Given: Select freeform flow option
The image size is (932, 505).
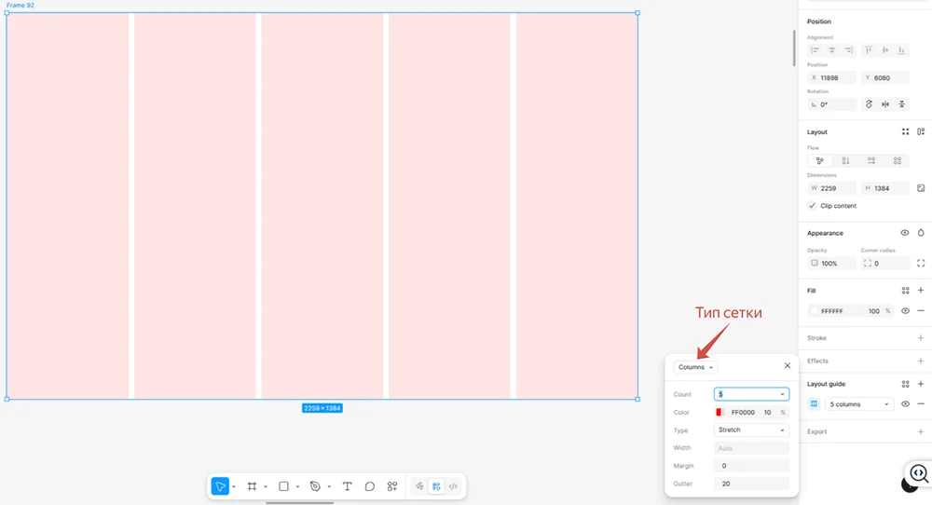Looking at the screenshot, I should (819, 160).
